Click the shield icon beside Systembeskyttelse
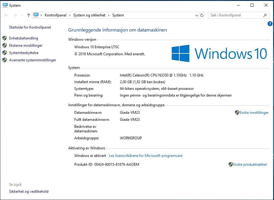Screen dimensions: 274x200 click(x=5, y=53)
